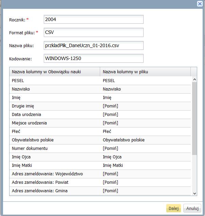Select the file column cell for Imię Ojca

(x=145, y=157)
